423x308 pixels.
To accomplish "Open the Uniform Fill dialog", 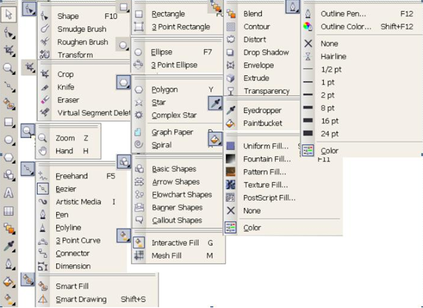I will click(266, 146).
